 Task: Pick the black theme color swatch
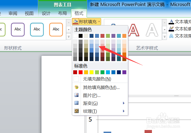(81, 36)
